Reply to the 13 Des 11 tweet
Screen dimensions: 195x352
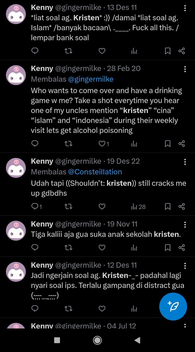[35, 51]
